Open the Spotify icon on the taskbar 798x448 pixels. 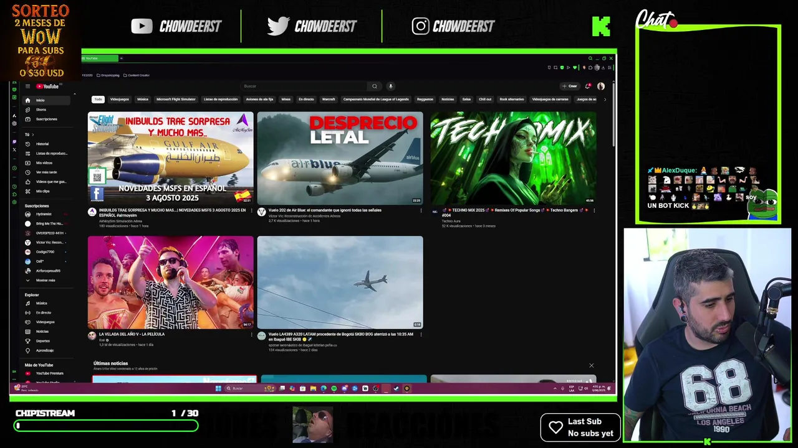[334, 388]
